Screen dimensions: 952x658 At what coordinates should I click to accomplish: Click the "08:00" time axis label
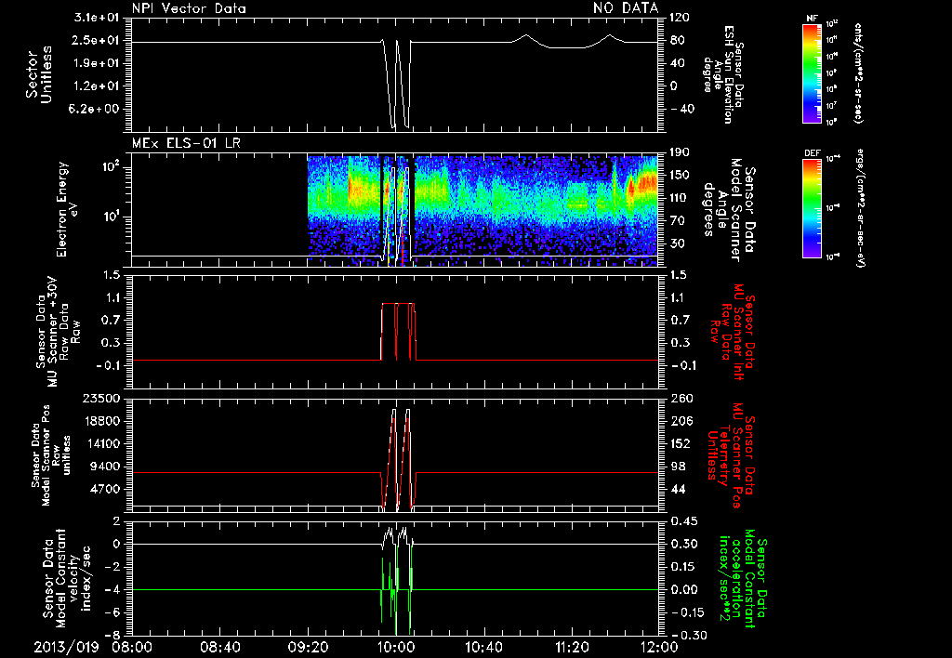click(132, 647)
